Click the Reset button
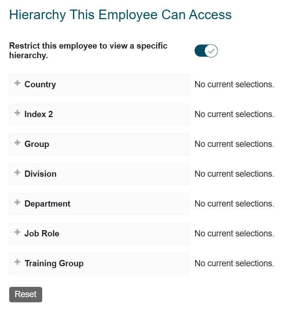 (x=26, y=295)
